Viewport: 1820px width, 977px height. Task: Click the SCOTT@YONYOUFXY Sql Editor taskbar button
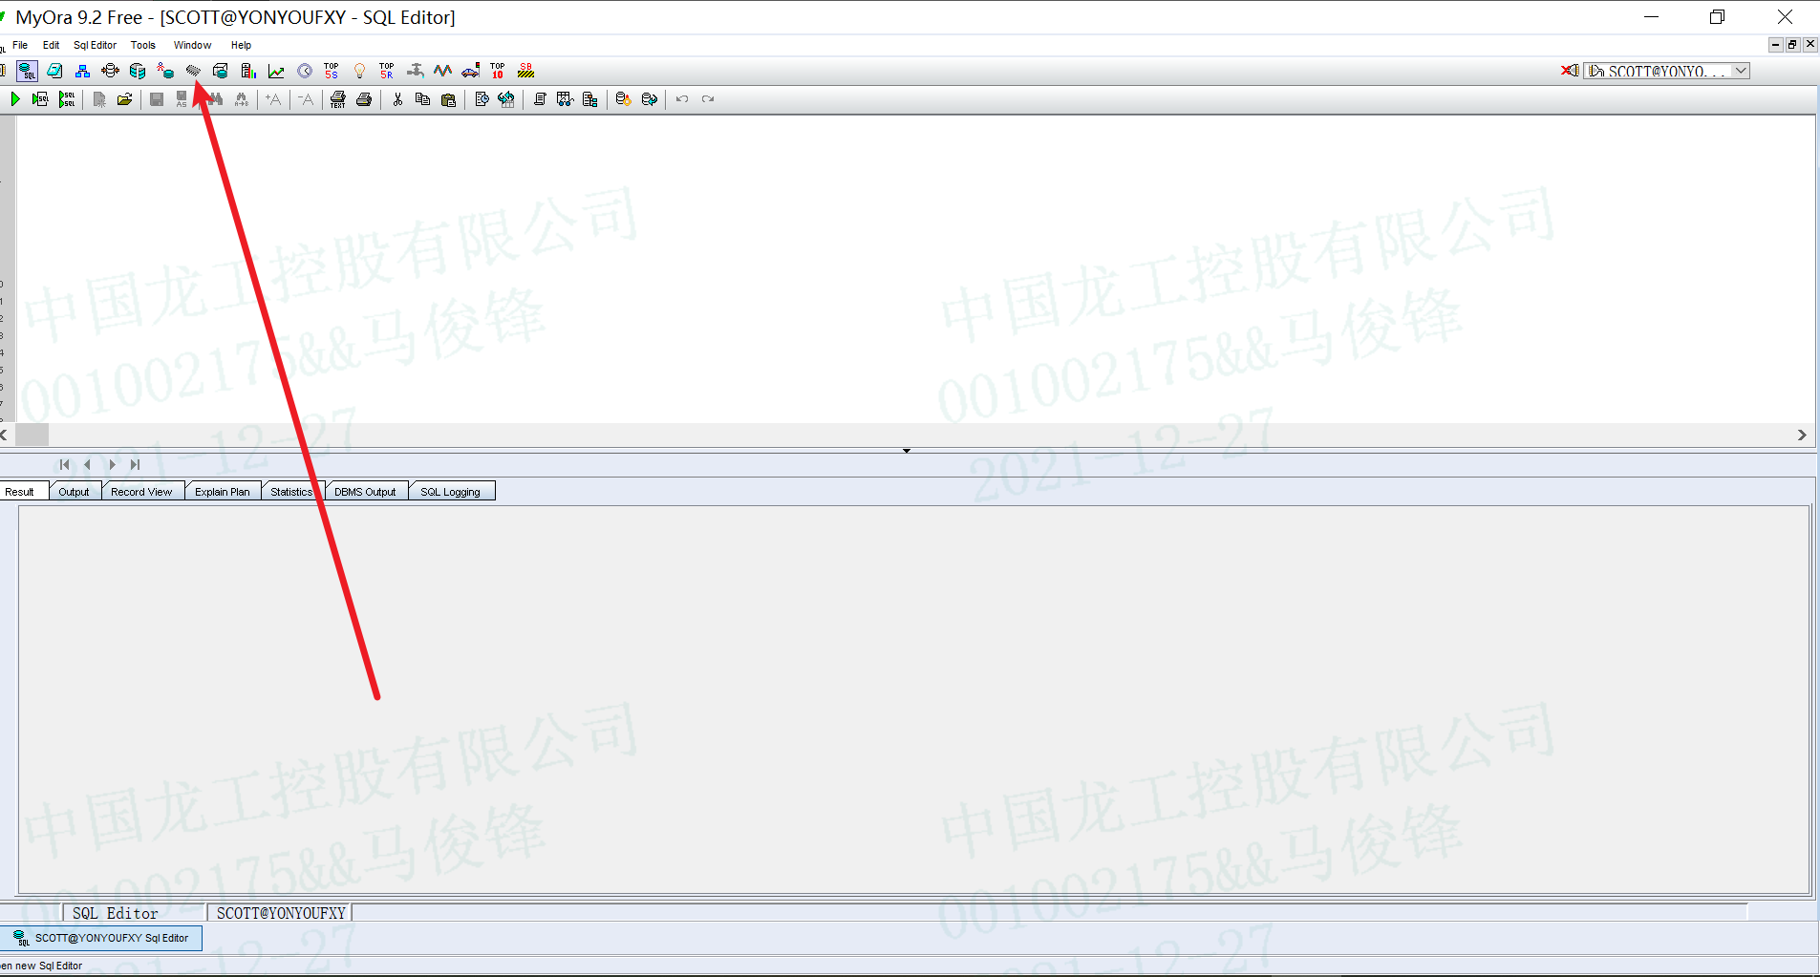(101, 937)
